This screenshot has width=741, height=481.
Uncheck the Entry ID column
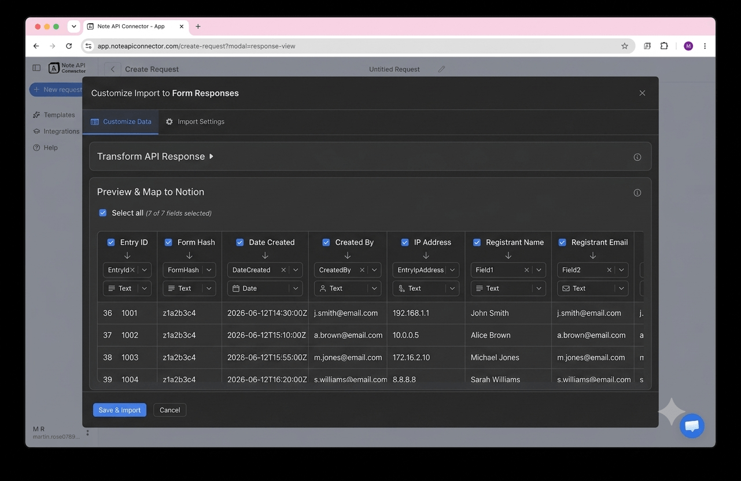pos(111,242)
